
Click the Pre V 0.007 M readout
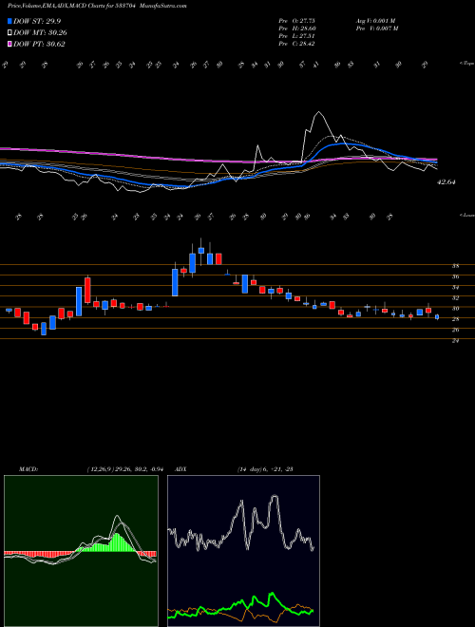click(x=378, y=28)
